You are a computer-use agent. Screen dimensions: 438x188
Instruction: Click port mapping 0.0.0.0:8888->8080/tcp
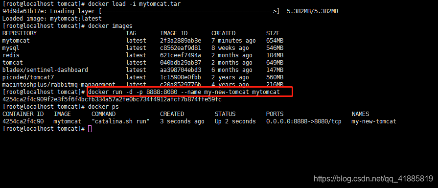[303, 121]
